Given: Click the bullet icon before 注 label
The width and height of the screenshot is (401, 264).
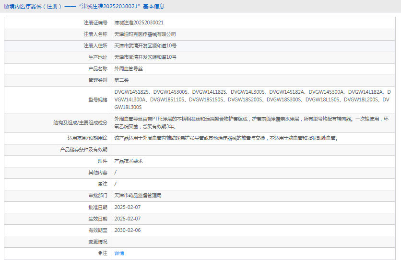Looking at the screenshot, I should coord(100,253).
